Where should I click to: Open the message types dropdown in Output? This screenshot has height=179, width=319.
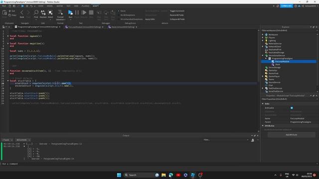(7, 140)
